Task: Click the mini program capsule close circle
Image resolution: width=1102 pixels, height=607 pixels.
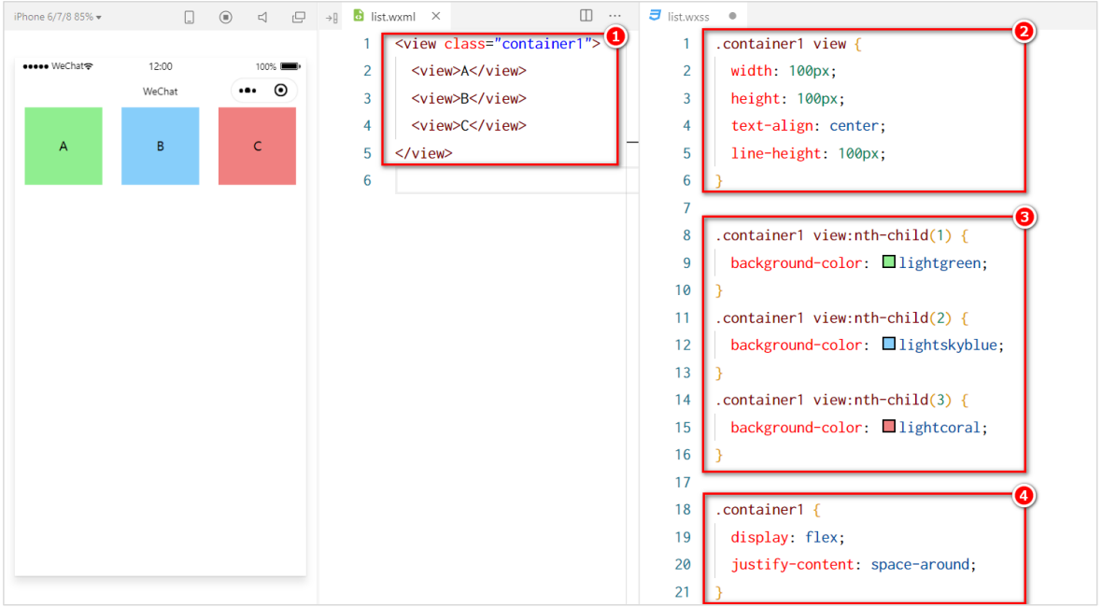Action: [x=280, y=91]
